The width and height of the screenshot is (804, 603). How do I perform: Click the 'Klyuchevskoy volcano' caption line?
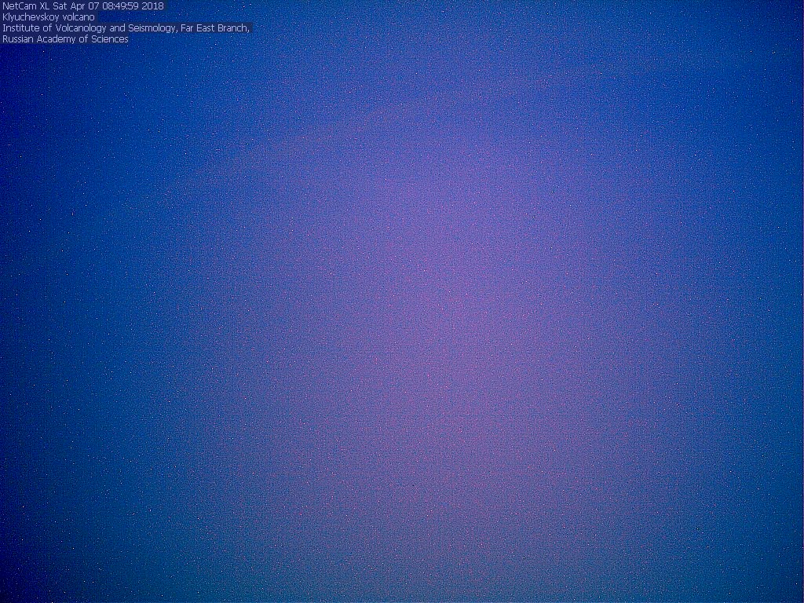(49, 17)
